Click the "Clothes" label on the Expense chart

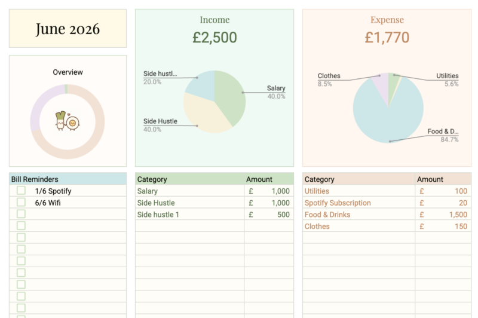(x=329, y=76)
